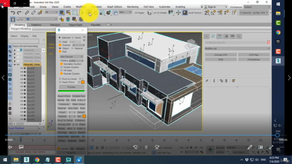Click the Windows Start button

pyautogui.click(x=5, y=159)
